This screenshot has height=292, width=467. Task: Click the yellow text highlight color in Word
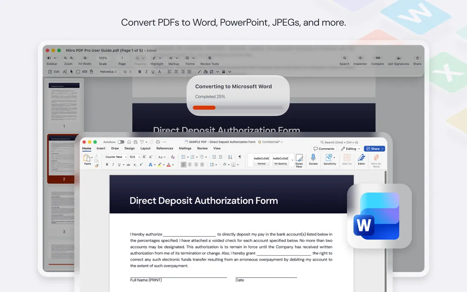click(160, 165)
